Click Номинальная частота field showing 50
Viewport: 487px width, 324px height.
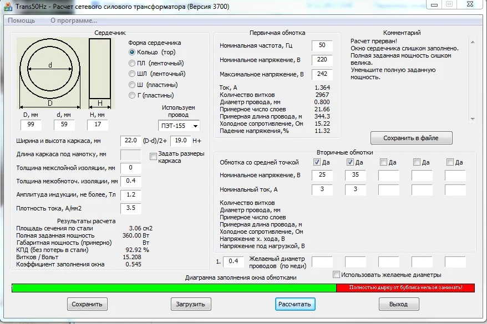point(322,45)
